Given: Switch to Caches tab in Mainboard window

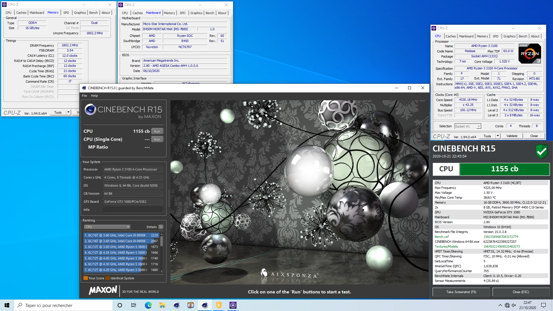Looking at the screenshot, I should click(137, 13).
